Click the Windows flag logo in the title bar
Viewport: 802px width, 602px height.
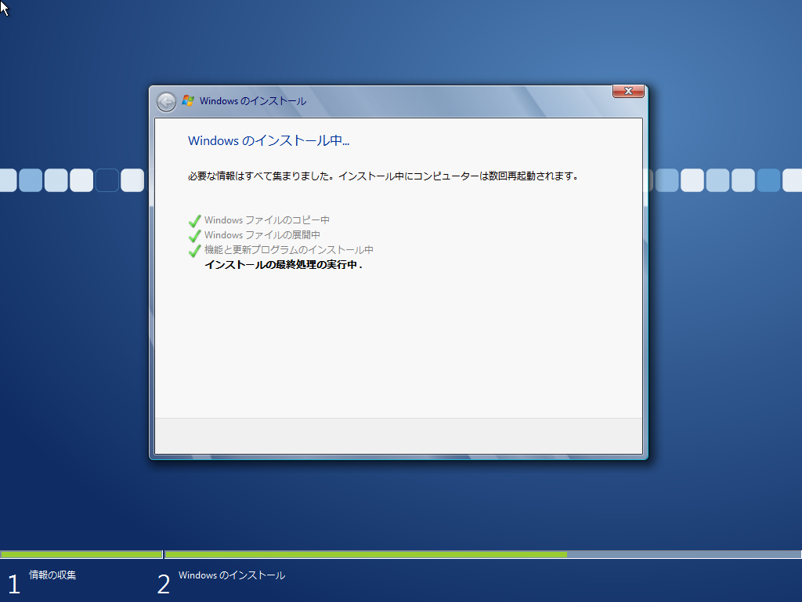click(x=188, y=101)
